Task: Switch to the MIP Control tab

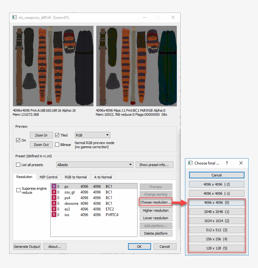Action: (x=48, y=177)
